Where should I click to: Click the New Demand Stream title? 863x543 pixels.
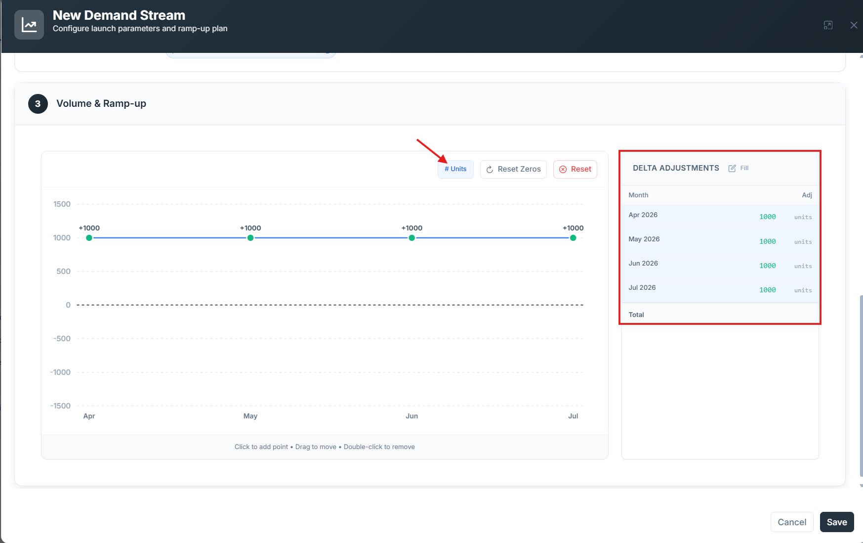tap(119, 15)
